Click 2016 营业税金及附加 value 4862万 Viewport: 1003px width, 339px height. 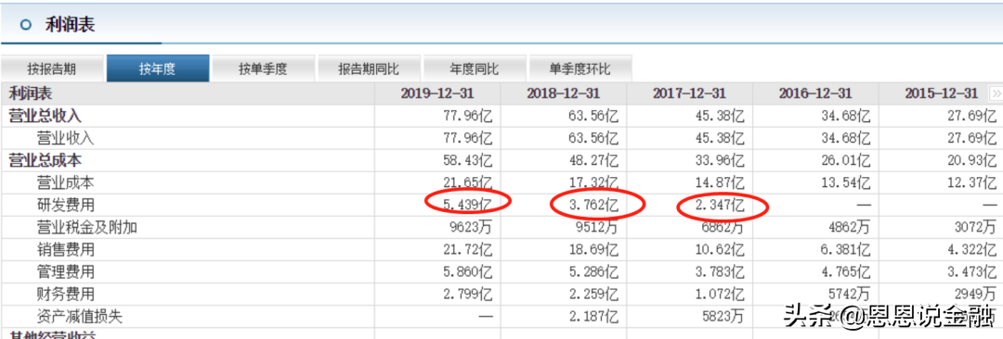tap(850, 226)
